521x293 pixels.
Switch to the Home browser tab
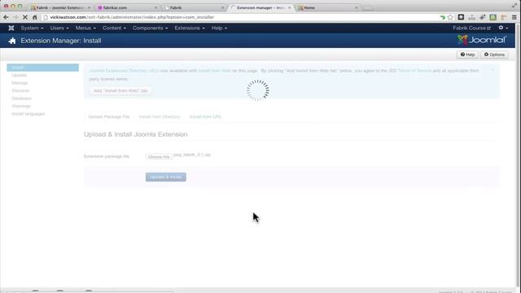[328, 7]
